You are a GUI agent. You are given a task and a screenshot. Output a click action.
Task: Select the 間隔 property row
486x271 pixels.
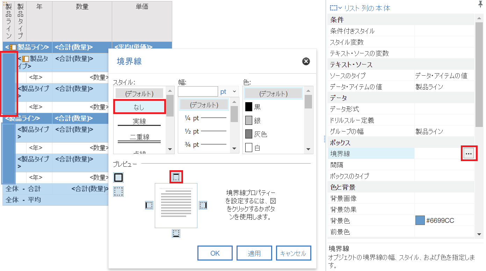tap(401, 164)
